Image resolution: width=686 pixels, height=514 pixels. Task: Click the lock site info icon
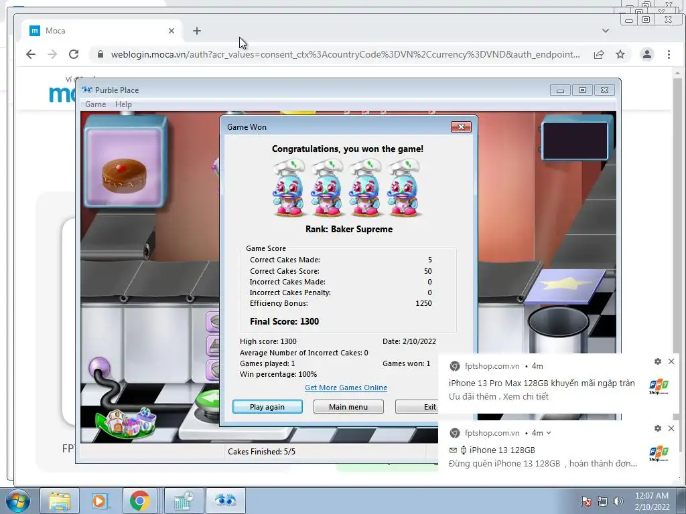(x=100, y=54)
